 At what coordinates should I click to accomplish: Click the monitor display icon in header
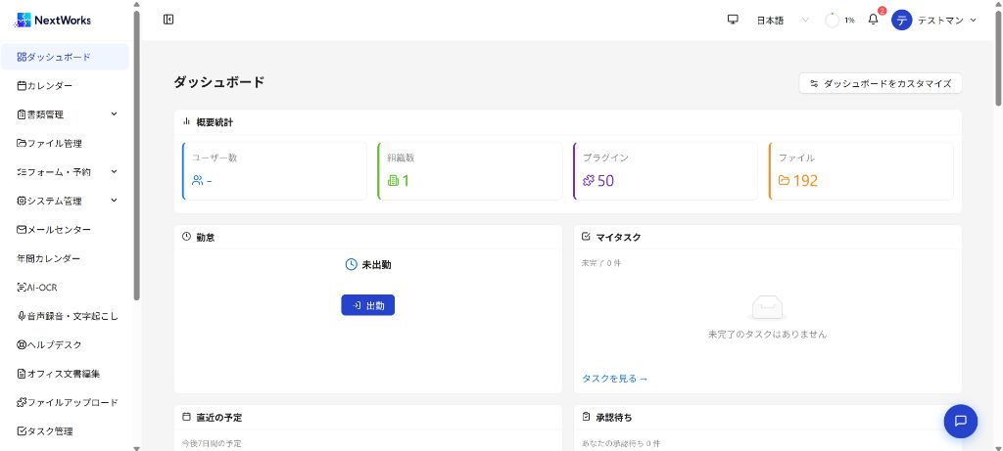[733, 20]
